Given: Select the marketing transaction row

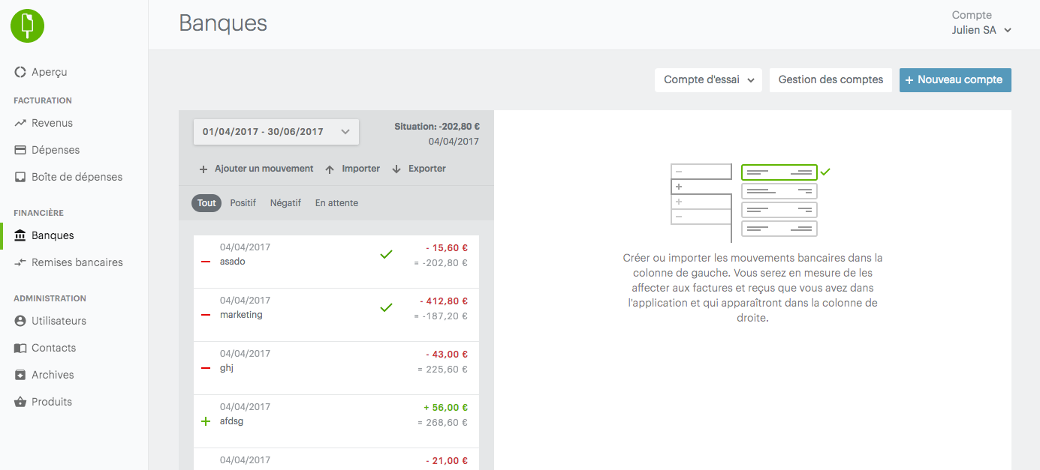Looking at the screenshot, I should tap(336, 315).
